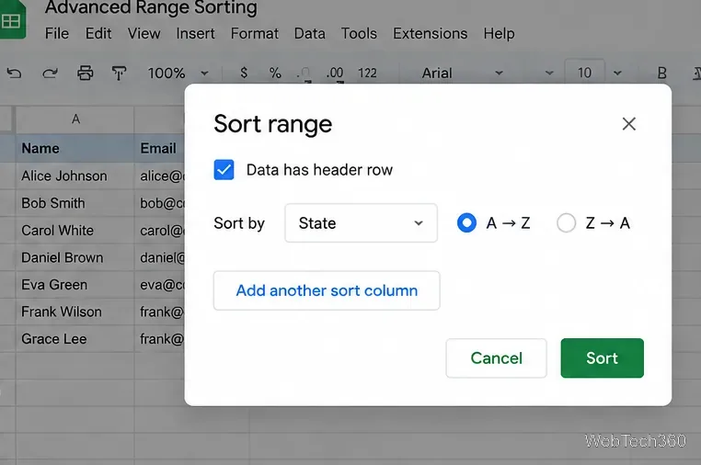Select column A header

click(x=75, y=119)
